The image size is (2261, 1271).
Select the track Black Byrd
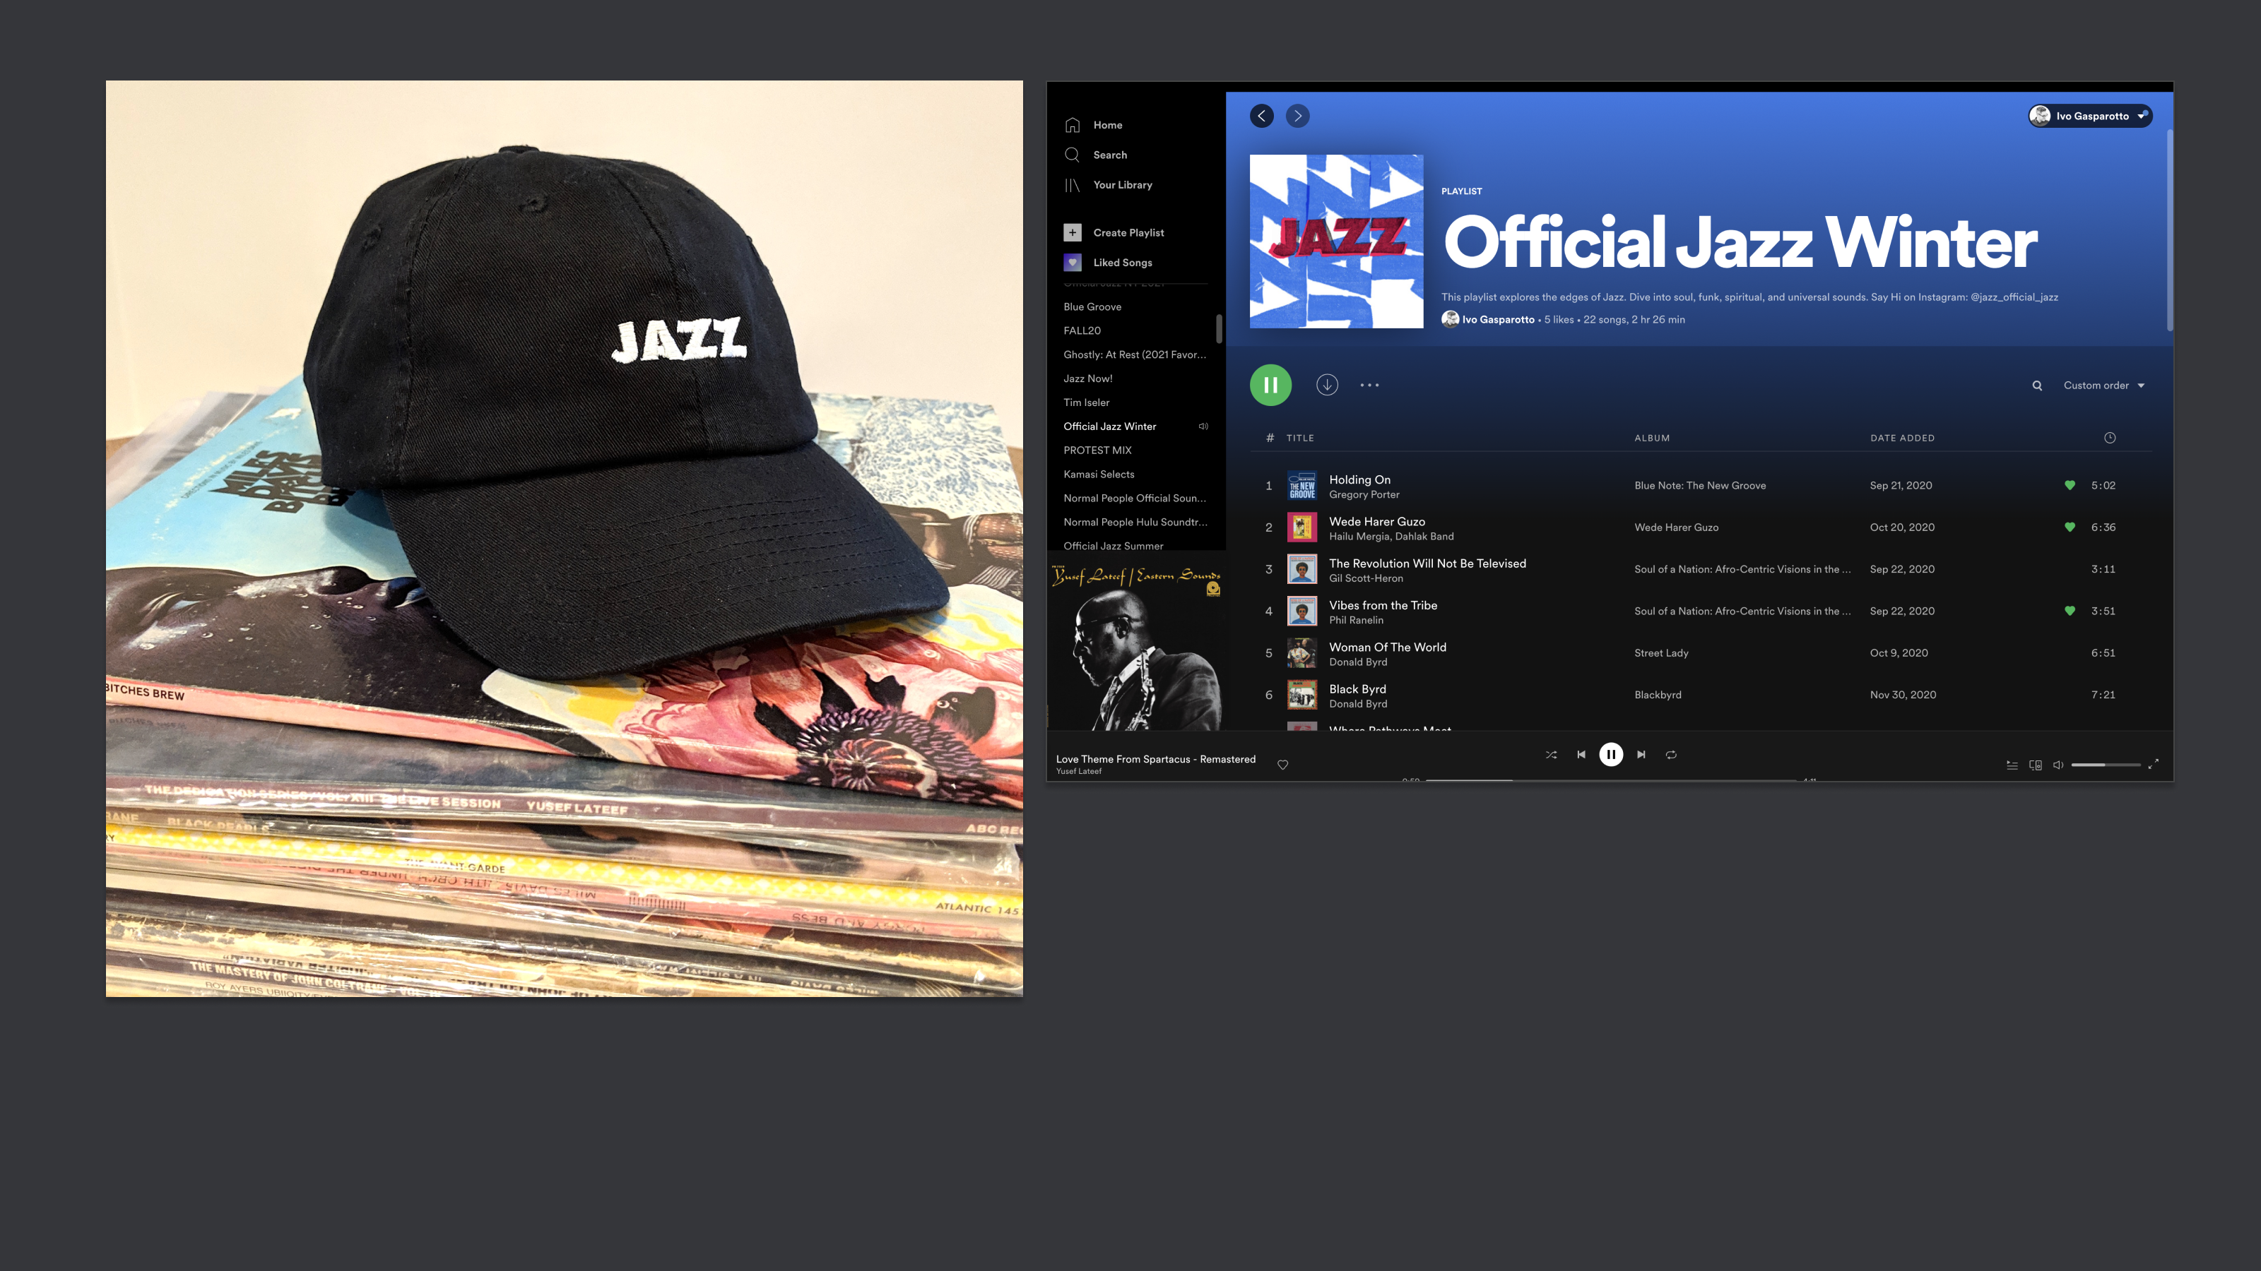pos(1358,688)
